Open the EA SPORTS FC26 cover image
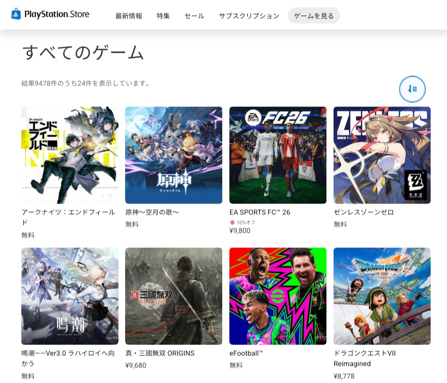447x383 pixels. pyautogui.click(x=278, y=155)
